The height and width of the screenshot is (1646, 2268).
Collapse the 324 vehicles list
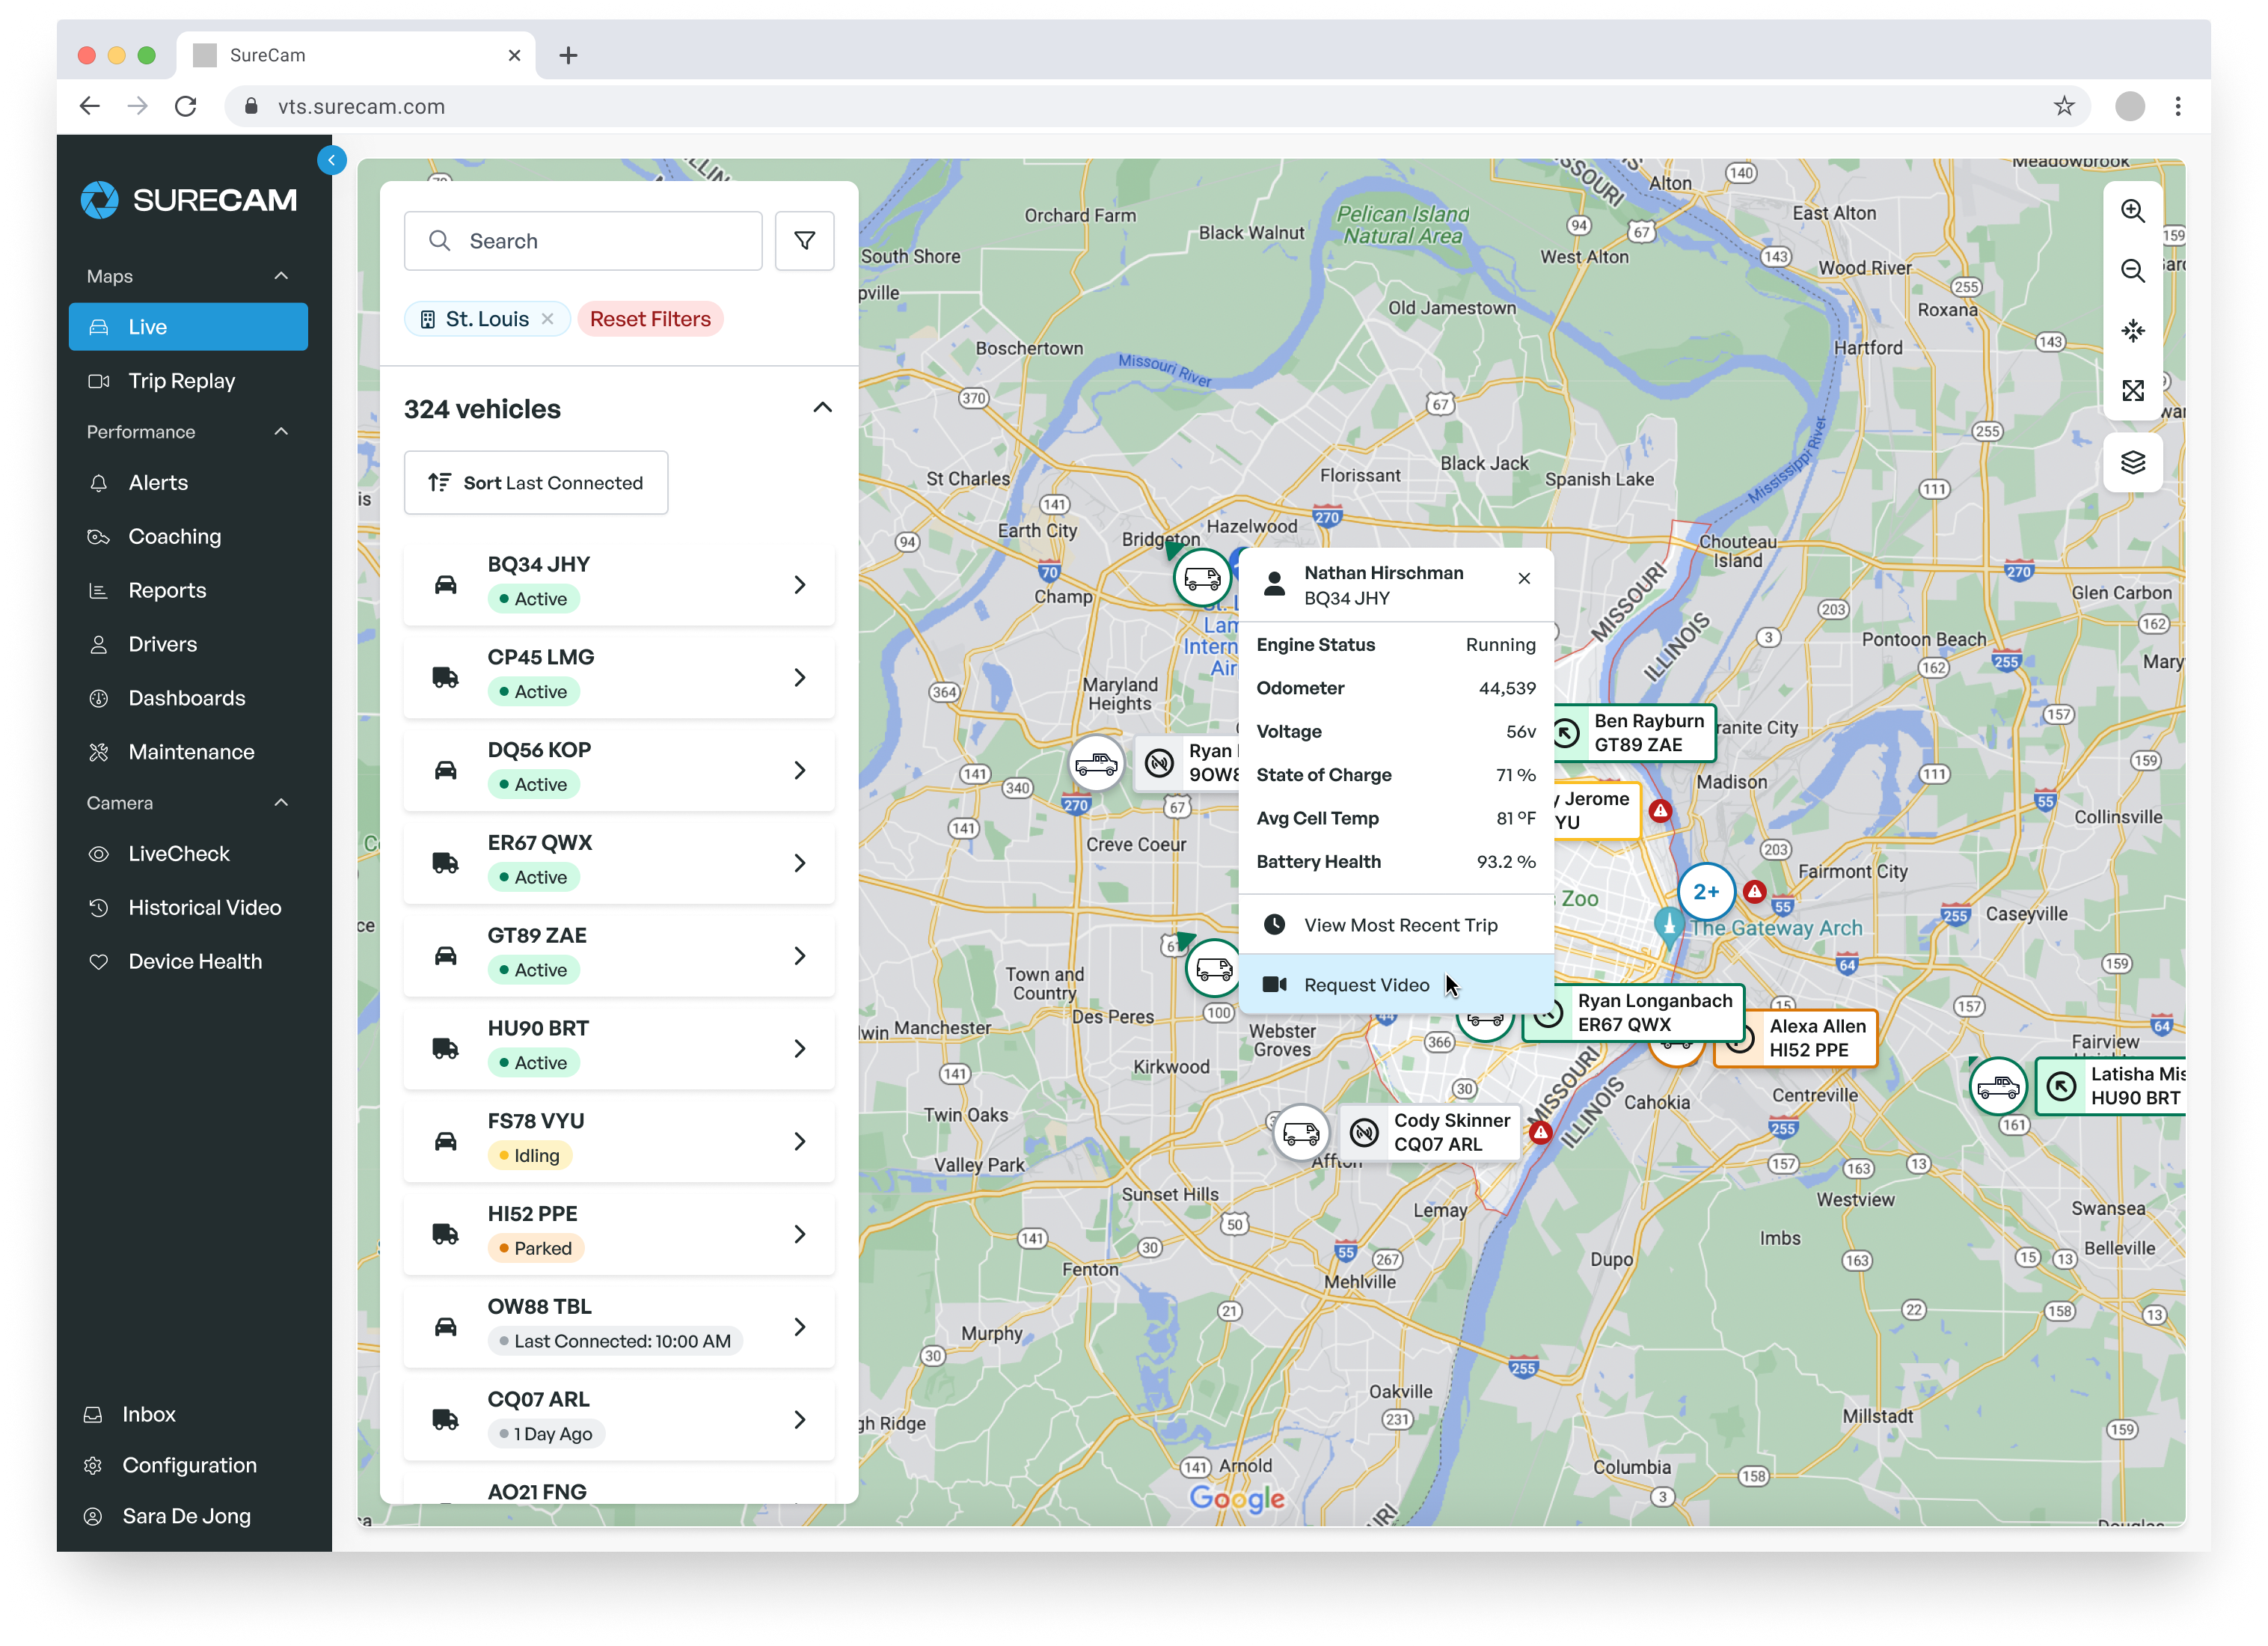(x=822, y=408)
